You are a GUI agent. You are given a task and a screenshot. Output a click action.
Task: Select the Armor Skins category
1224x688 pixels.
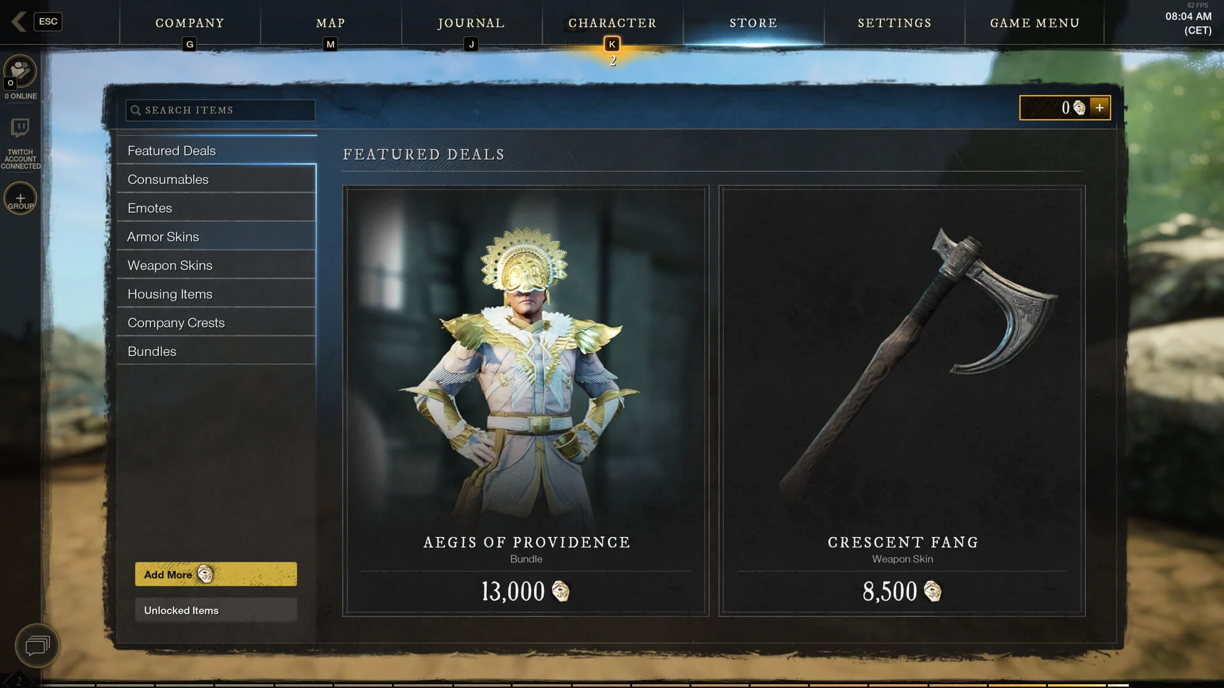pos(216,237)
